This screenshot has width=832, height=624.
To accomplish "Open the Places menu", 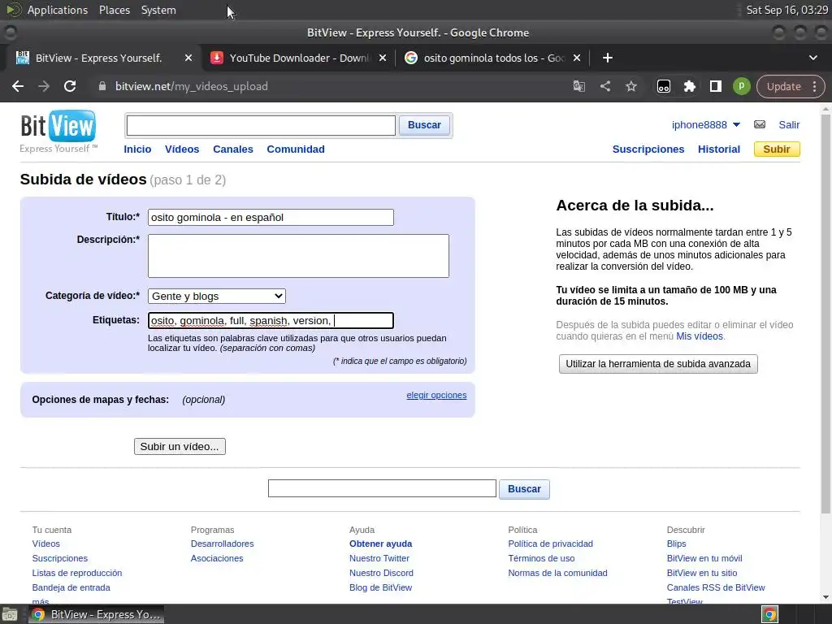I will click(114, 10).
